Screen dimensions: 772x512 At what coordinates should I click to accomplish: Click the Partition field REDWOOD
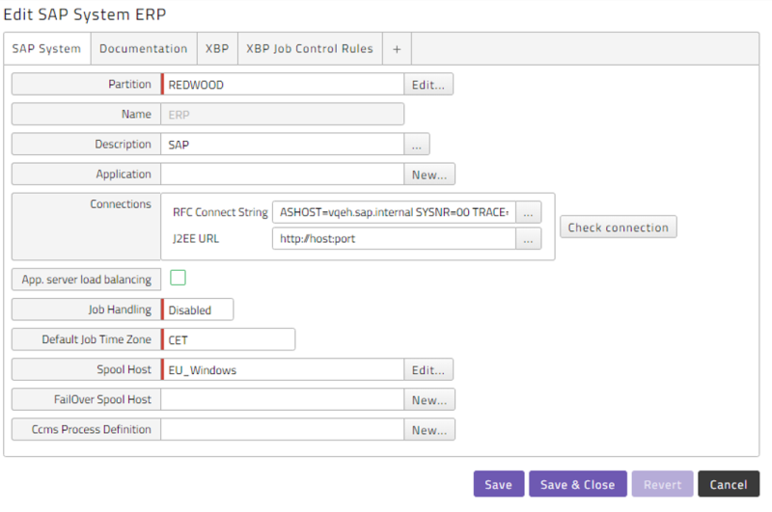pyautogui.click(x=283, y=84)
